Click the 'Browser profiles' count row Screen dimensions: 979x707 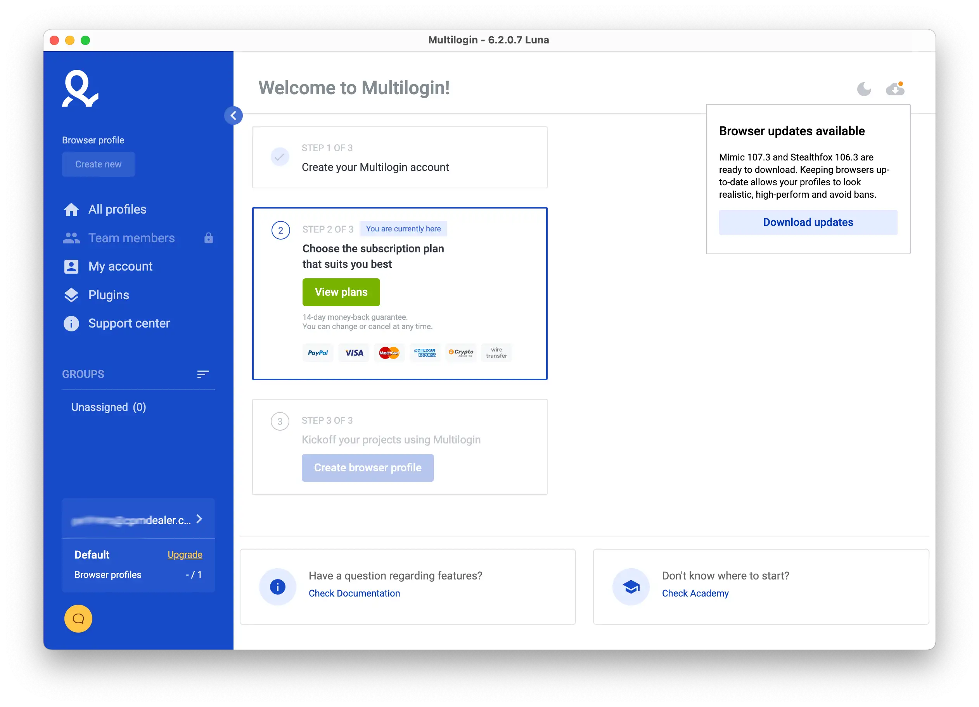click(138, 575)
